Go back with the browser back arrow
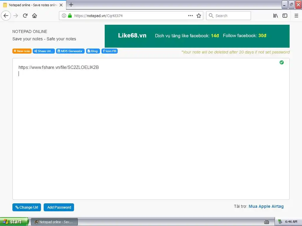This screenshot has height=226, width=302. pos(6,16)
